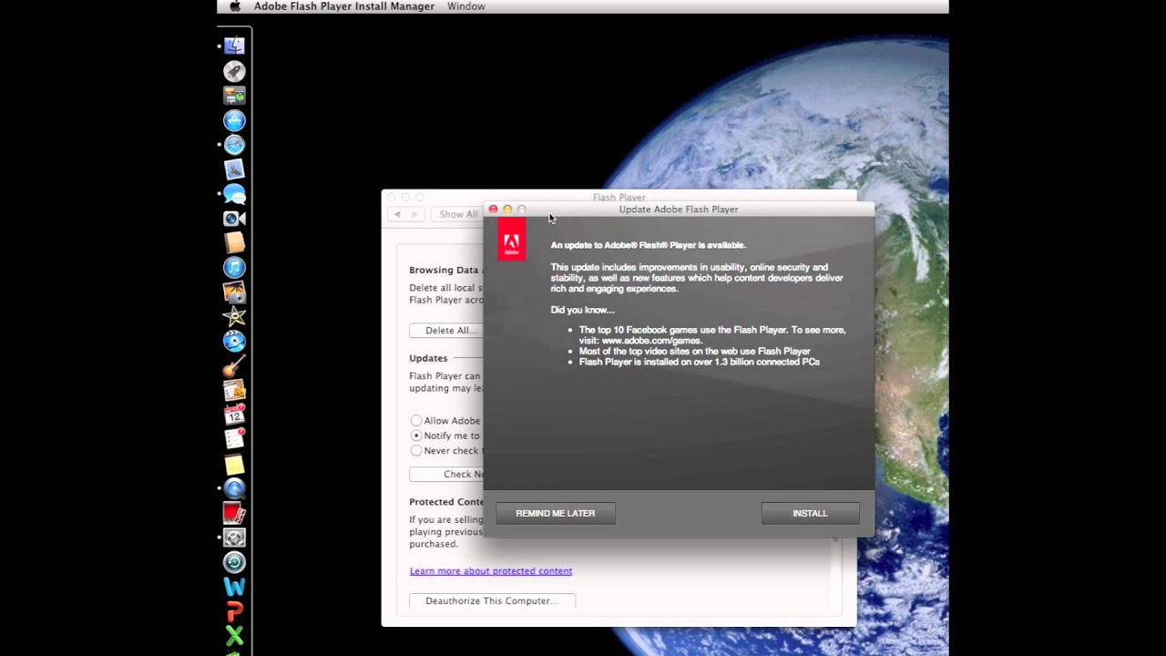The height and width of the screenshot is (656, 1166).
Task: Open Adobe Flash Player Install Manager menu
Action: click(343, 6)
